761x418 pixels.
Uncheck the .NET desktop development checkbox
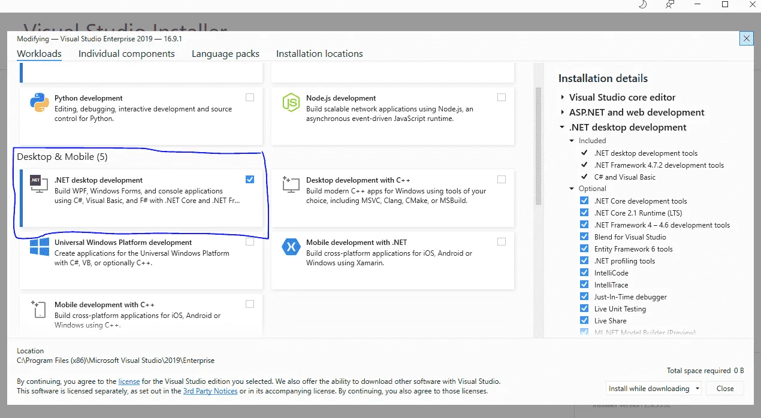tap(250, 179)
